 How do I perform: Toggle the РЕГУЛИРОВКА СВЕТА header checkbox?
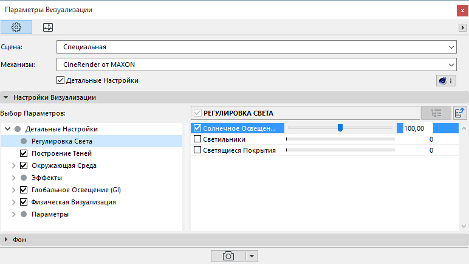coord(197,113)
